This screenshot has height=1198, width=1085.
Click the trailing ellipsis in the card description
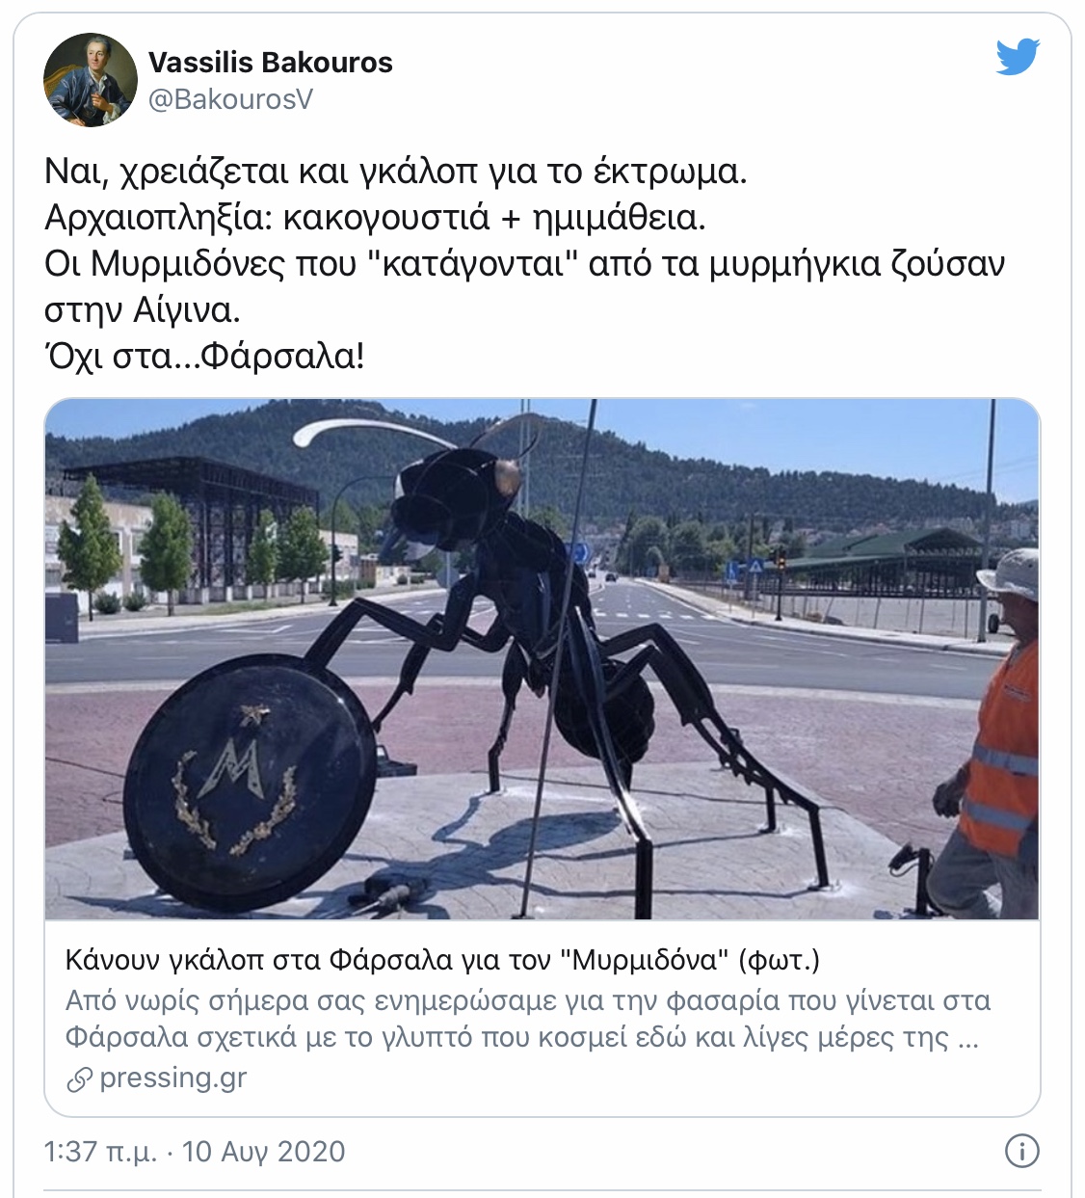(x=968, y=1038)
